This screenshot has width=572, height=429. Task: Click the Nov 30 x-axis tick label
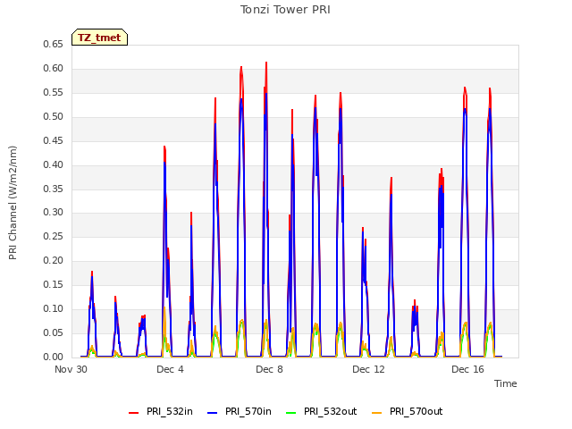[71, 369]
